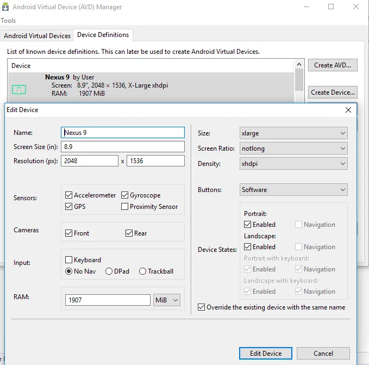The width and height of the screenshot is (369, 365).
Task: Click the Create Device... button
Action: pyautogui.click(x=333, y=92)
